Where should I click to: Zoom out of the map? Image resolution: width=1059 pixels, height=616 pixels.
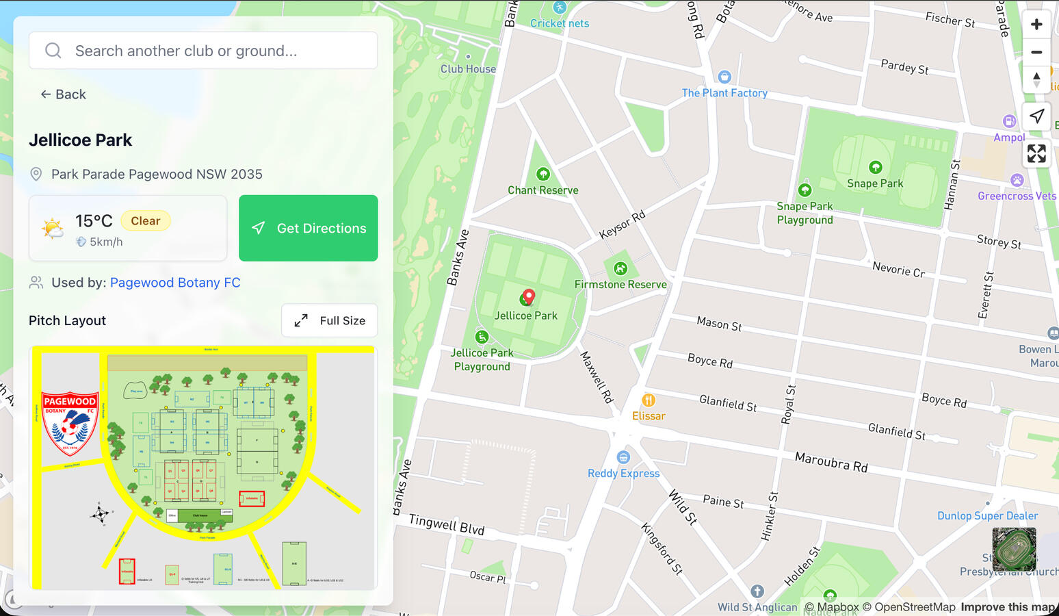coord(1036,52)
